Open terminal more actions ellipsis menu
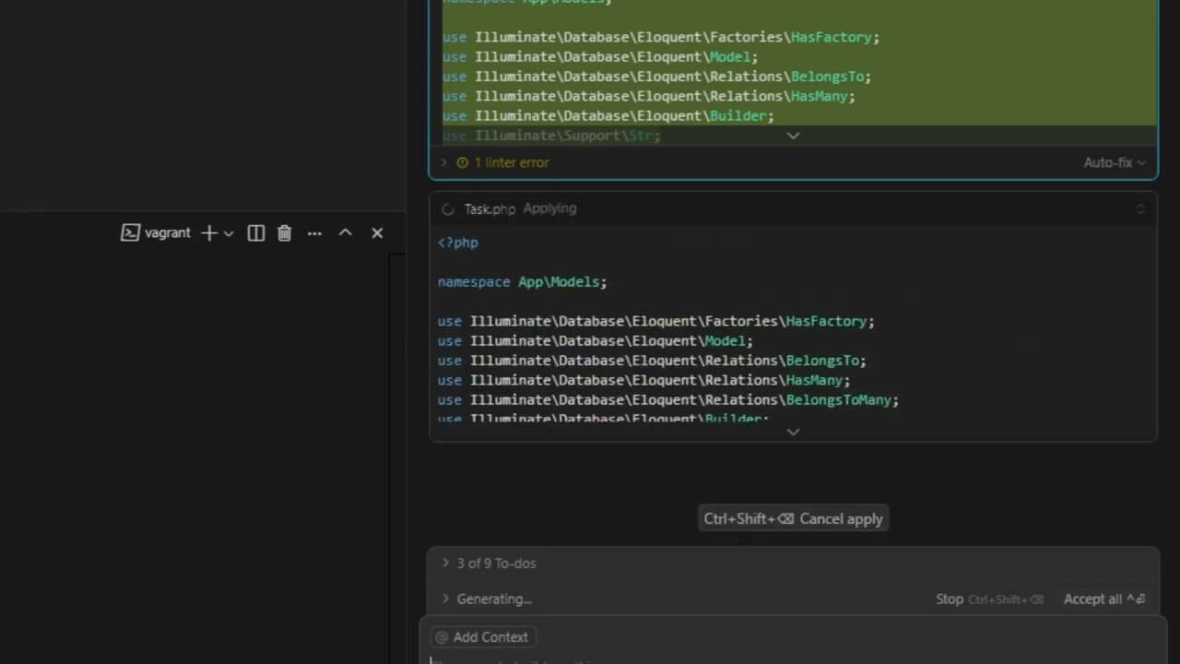The height and width of the screenshot is (664, 1180). pyautogui.click(x=314, y=233)
